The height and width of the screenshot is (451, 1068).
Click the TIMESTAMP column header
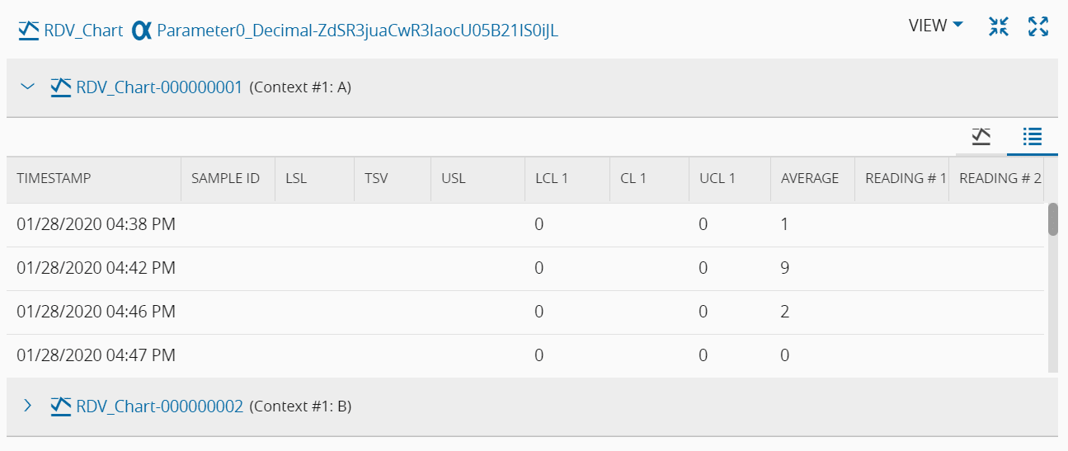(x=54, y=178)
